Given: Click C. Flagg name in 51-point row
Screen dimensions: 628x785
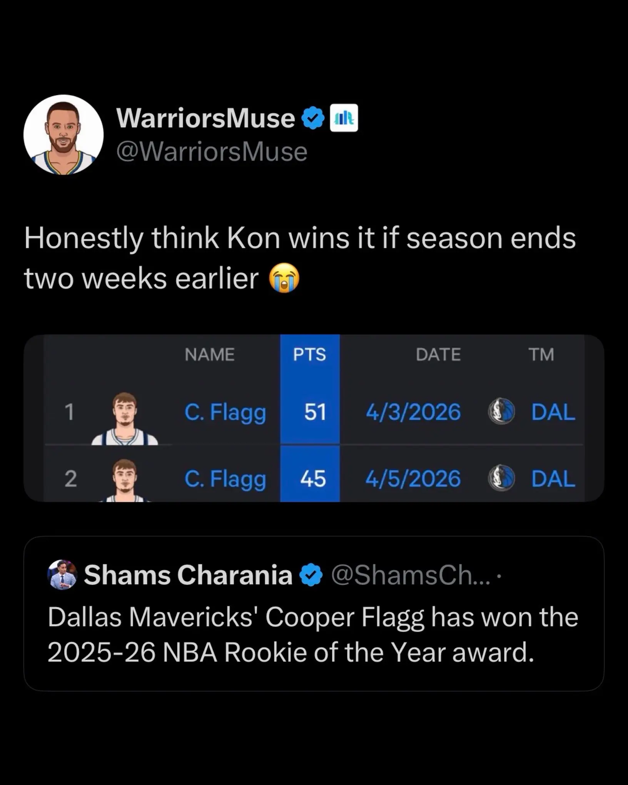Looking at the screenshot, I should tap(225, 412).
